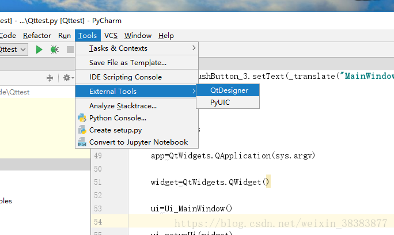Click line number 53 in gutter
The height and width of the screenshot is (235, 394).
(98, 209)
